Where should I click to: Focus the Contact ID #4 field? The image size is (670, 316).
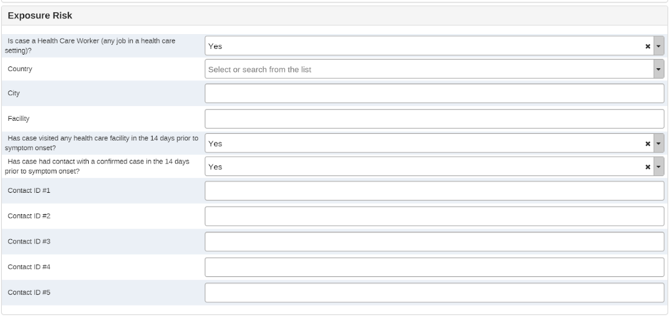click(x=434, y=267)
